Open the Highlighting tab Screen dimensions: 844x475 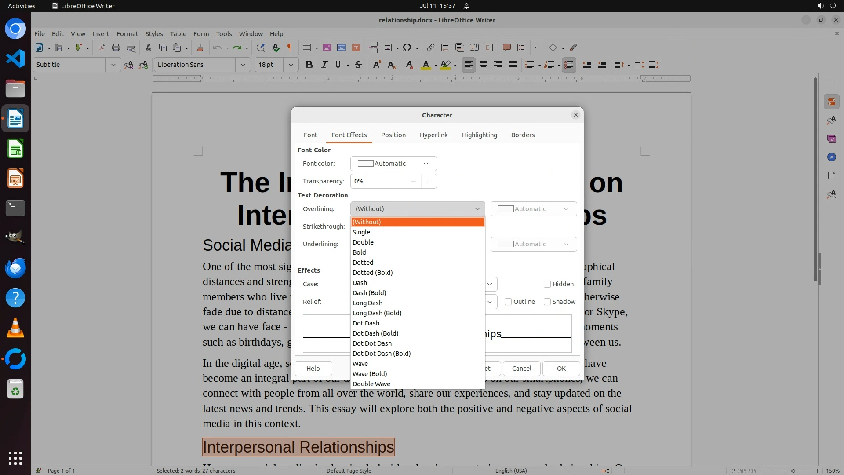coord(479,135)
